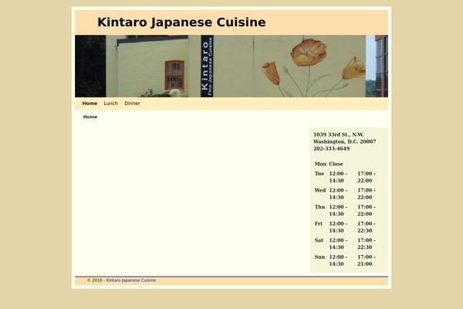Click Tuesday lunch hours 12:00 - 14:30
This screenshot has height=309, width=463.
pyautogui.click(x=338, y=177)
